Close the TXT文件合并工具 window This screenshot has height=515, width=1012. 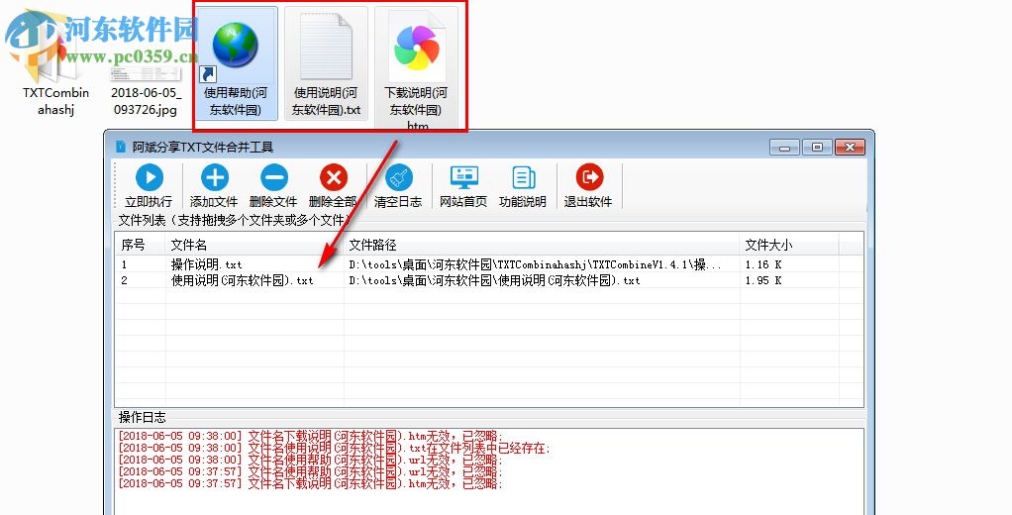[850, 148]
